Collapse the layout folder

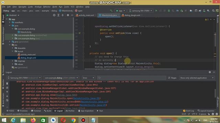click(12, 51)
